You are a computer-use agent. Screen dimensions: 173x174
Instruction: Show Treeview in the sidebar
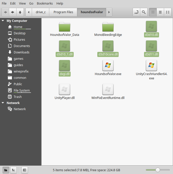pyautogui.click(x=13, y=170)
